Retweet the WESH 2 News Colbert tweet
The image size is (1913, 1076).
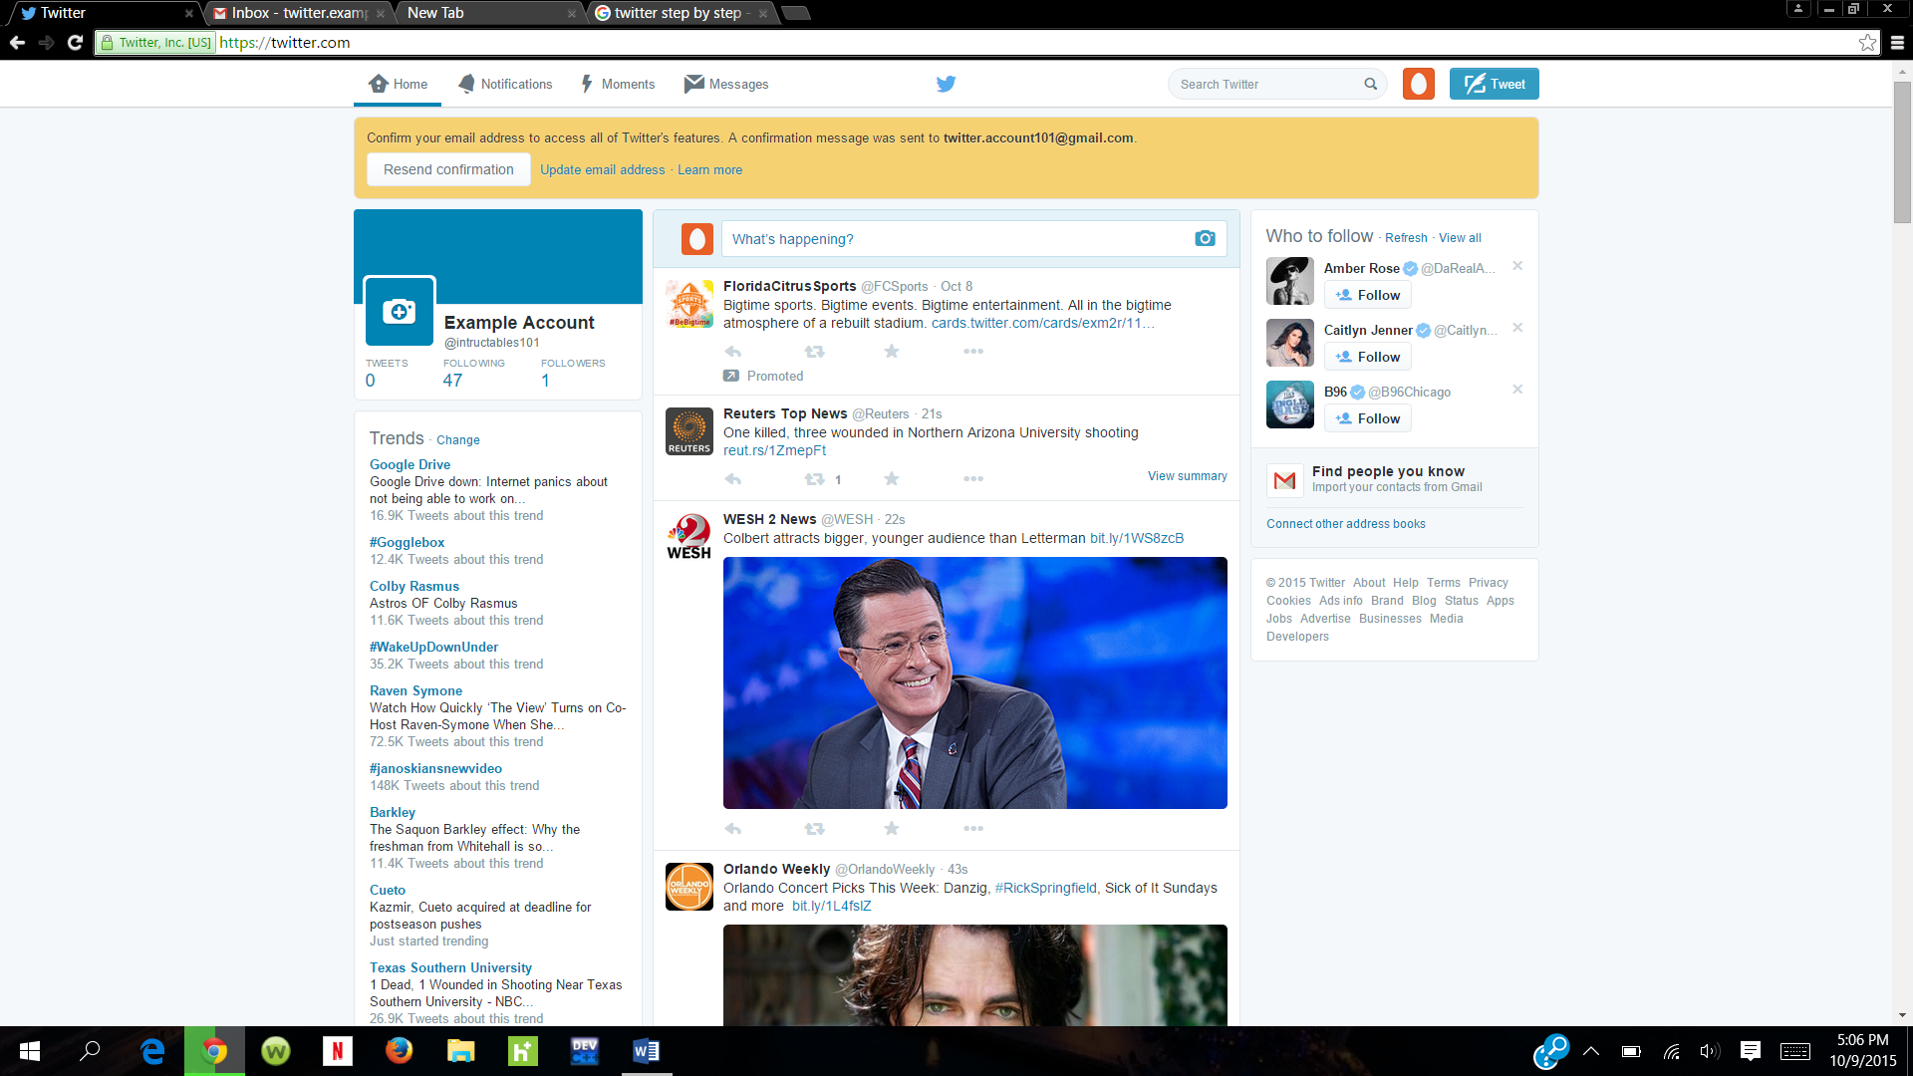click(814, 829)
